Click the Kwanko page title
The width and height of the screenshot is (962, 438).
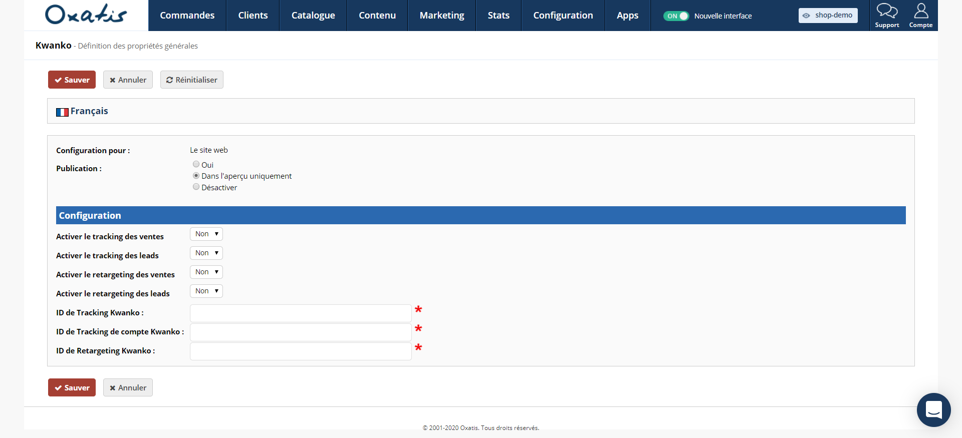tap(54, 46)
